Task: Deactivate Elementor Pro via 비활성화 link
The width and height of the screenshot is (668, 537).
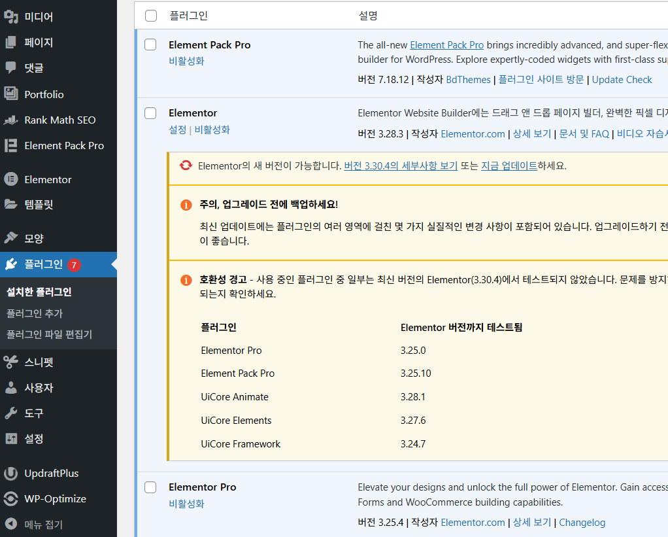Action: [186, 504]
